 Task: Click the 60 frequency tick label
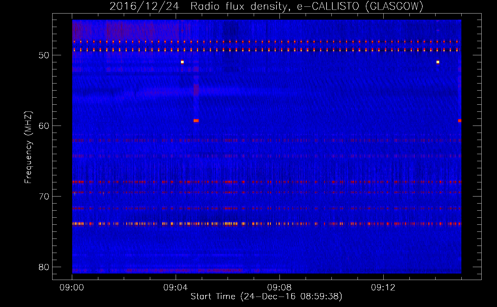(x=44, y=126)
